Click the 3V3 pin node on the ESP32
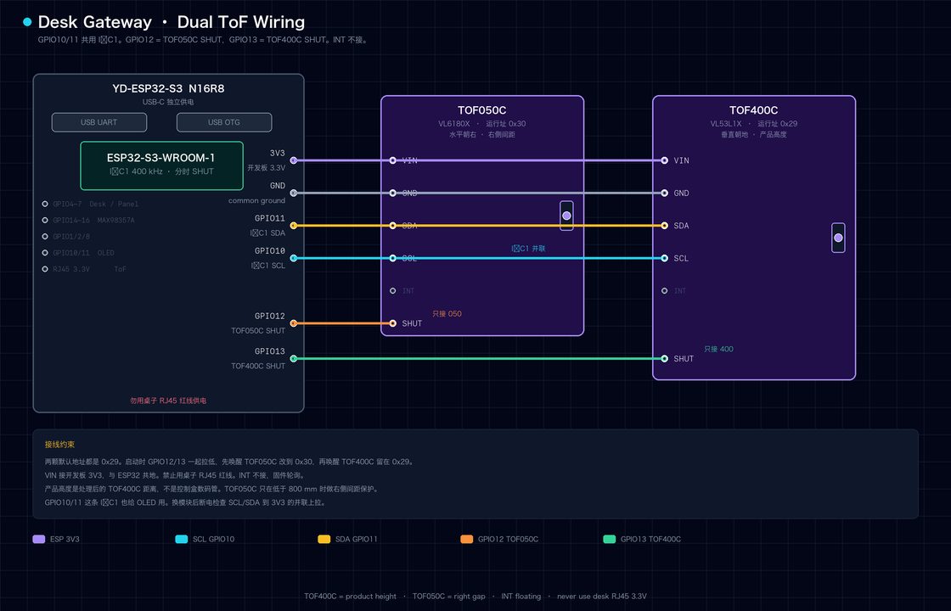Screen dimensions: 951x611 coord(294,160)
